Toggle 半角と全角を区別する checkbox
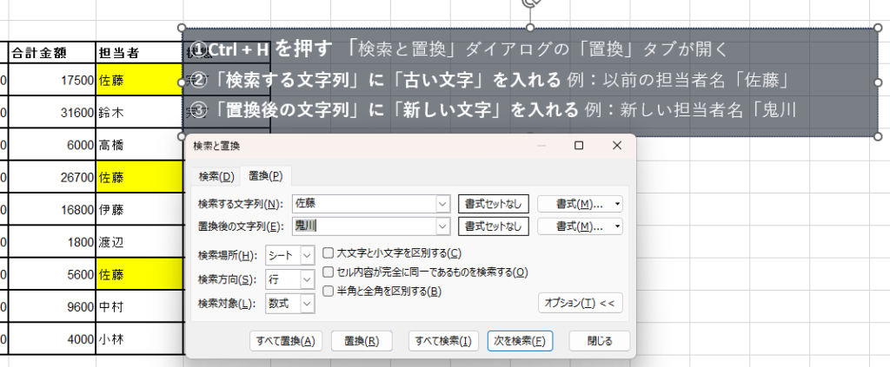 (329, 292)
